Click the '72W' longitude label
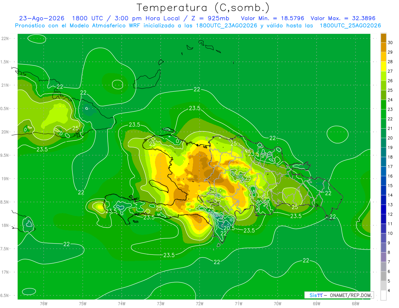 tap(199, 304)
